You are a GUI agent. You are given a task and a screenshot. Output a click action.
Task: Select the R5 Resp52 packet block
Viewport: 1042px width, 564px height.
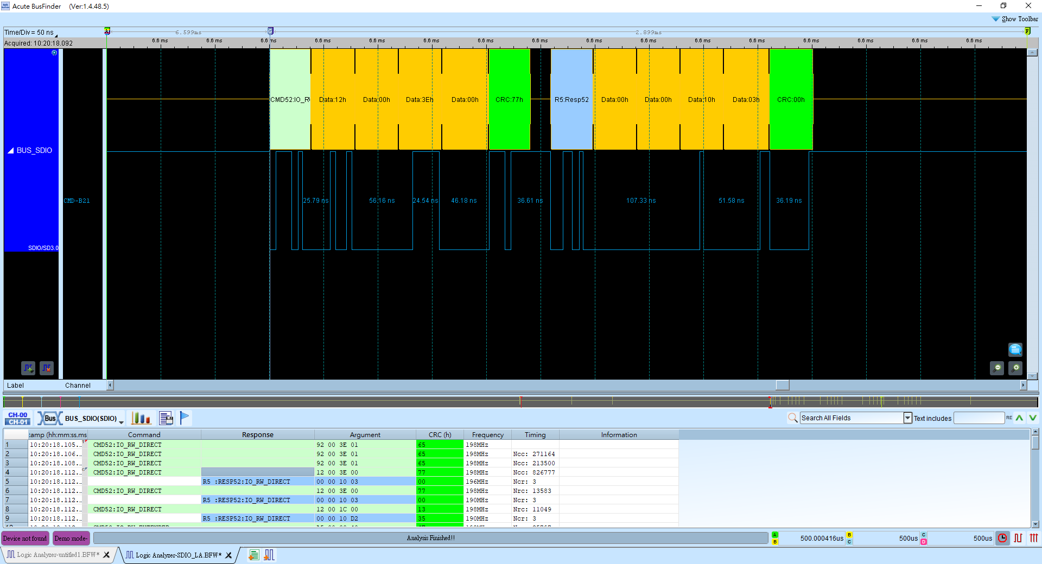point(571,99)
